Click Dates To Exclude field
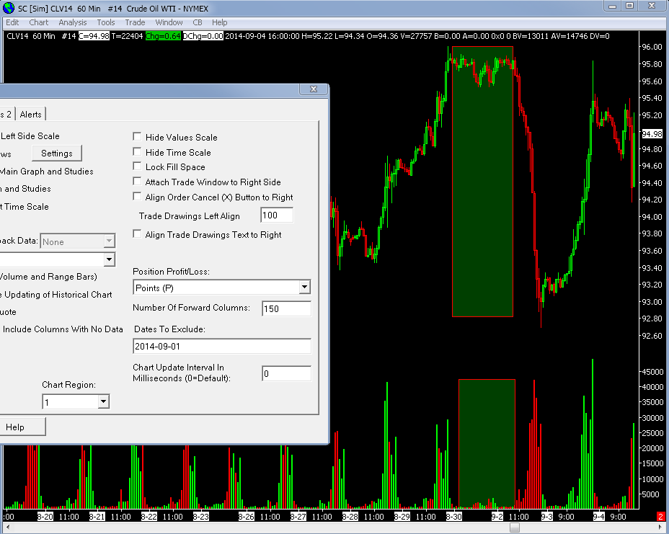Viewport: 669px width, 534px height. pos(222,347)
